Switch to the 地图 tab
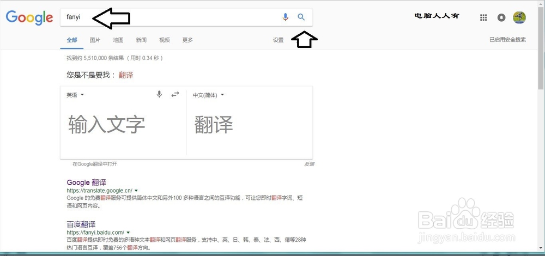545x256 pixels. pyautogui.click(x=118, y=40)
